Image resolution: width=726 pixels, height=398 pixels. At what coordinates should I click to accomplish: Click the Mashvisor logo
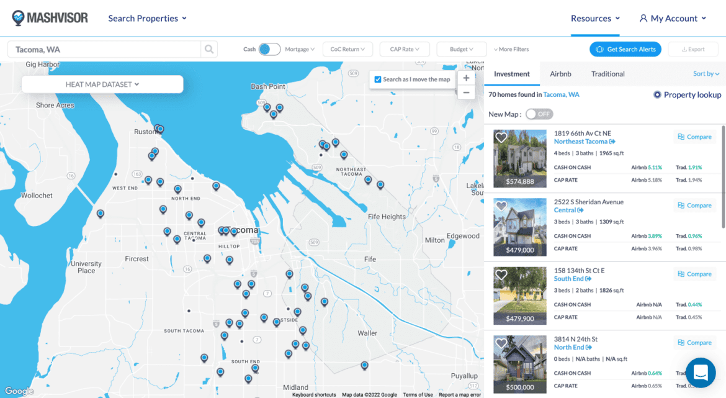(x=50, y=18)
